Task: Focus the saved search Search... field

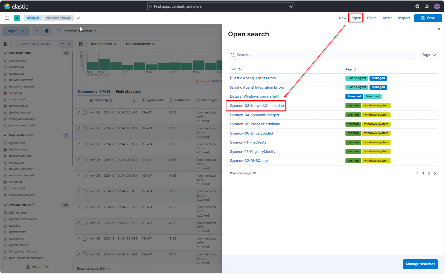Action: tap(322, 55)
